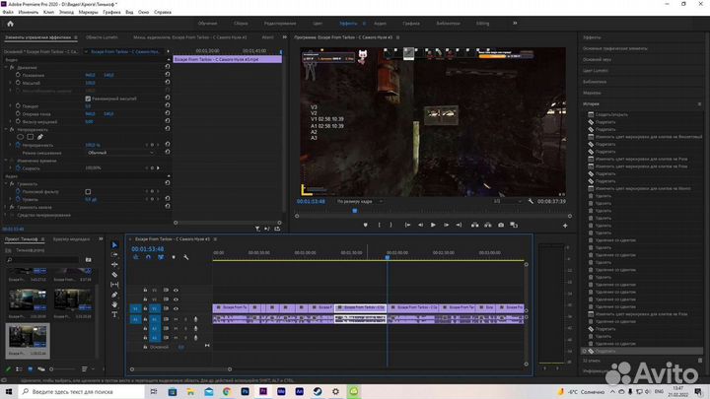This screenshot has height=399, width=710.
Task: Open Файл menu
Action: 8,12
